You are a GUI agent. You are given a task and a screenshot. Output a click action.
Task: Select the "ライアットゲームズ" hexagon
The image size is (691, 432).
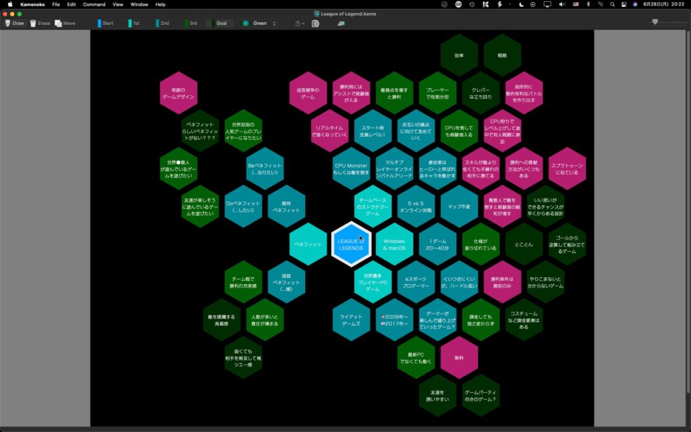(x=351, y=320)
